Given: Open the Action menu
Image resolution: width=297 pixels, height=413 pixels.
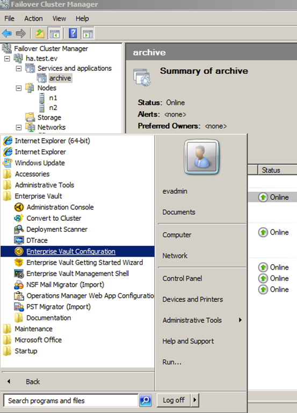Looking at the screenshot, I should click(33, 18).
